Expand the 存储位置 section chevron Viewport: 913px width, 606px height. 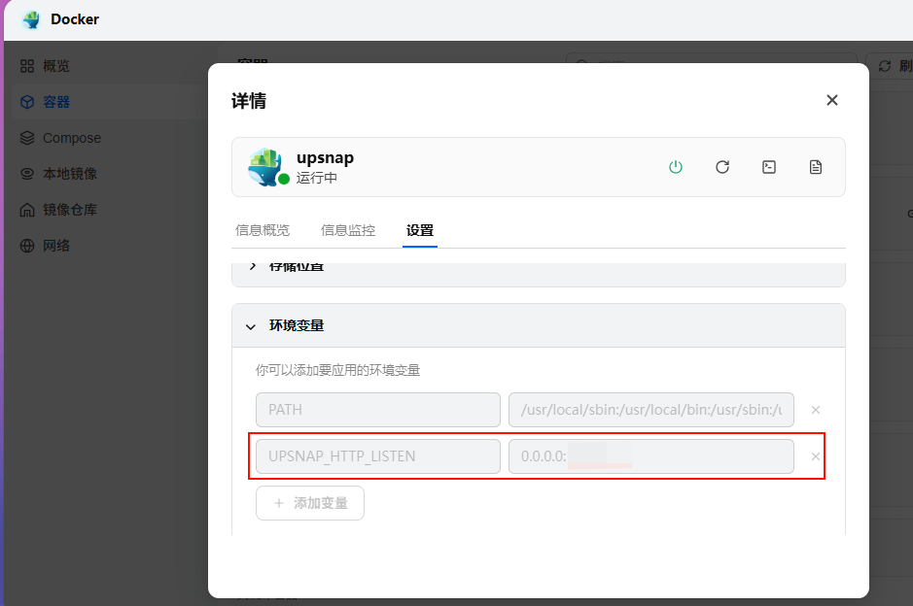(253, 266)
